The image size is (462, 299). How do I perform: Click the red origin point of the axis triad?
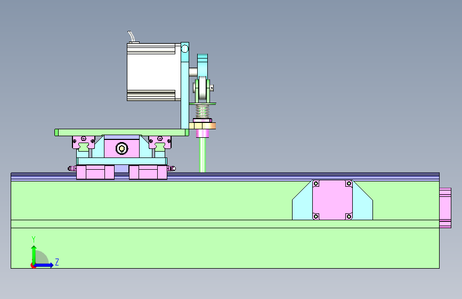pos(33,265)
